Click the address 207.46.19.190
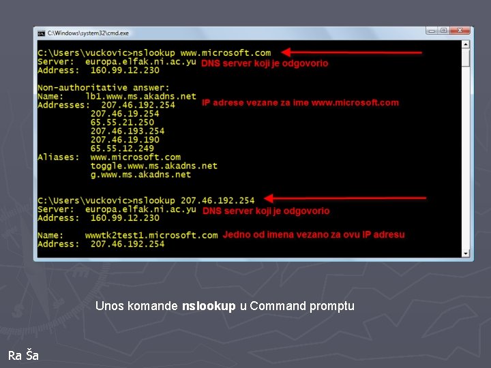 125,140
